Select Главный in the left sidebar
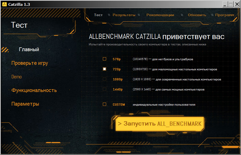Viewport: 241px width, 155px height. point(29,50)
